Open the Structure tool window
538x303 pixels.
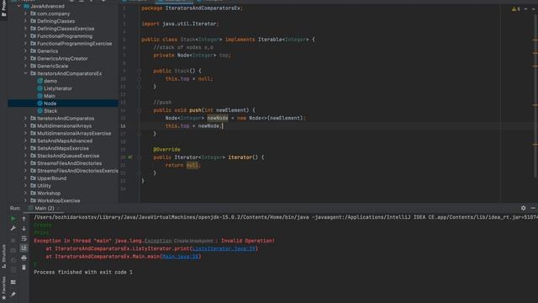tap(3, 257)
